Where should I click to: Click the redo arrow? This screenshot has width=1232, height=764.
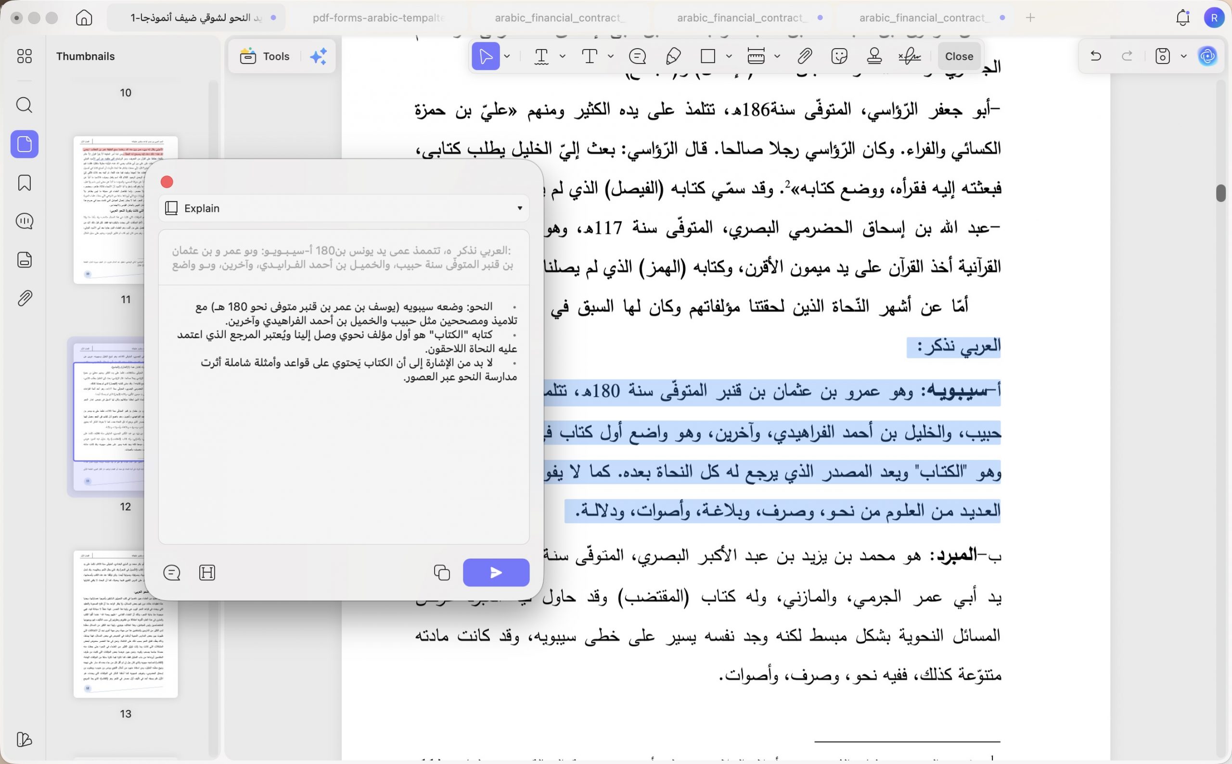tap(1127, 56)
